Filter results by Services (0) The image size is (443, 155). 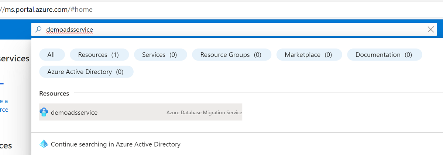[x=160, y=55]
